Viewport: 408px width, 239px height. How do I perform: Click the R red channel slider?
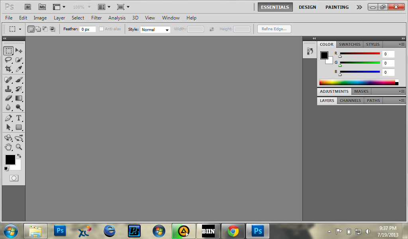(x=360, y=53)
